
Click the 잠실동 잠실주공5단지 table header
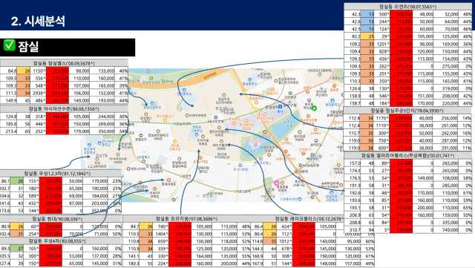coord(407,111)
